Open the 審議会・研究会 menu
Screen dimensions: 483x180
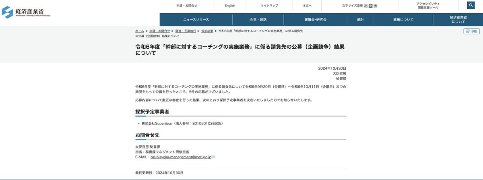click(315, 19)
